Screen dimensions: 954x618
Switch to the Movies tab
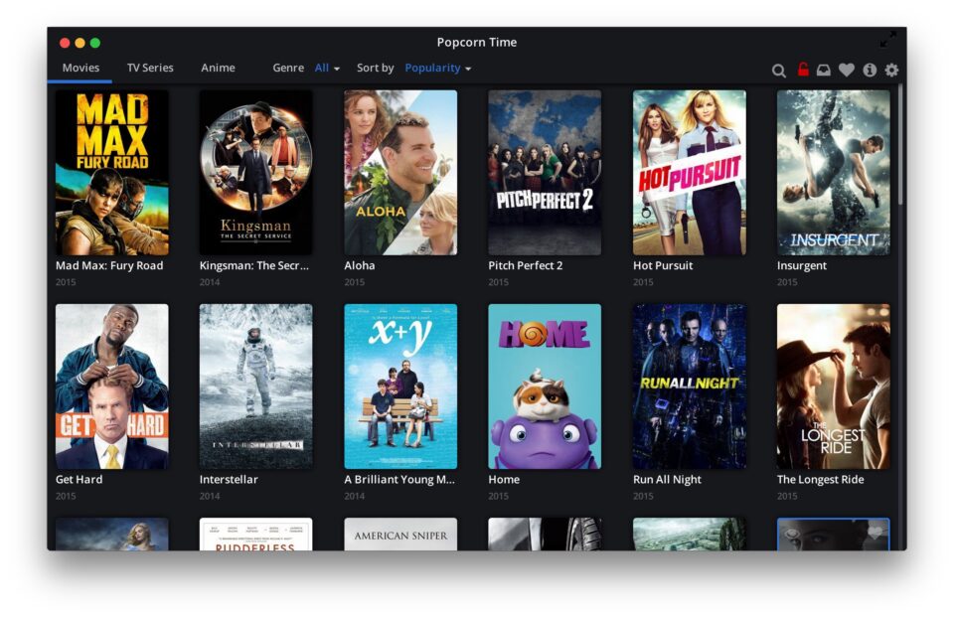(x=80, y=68)
